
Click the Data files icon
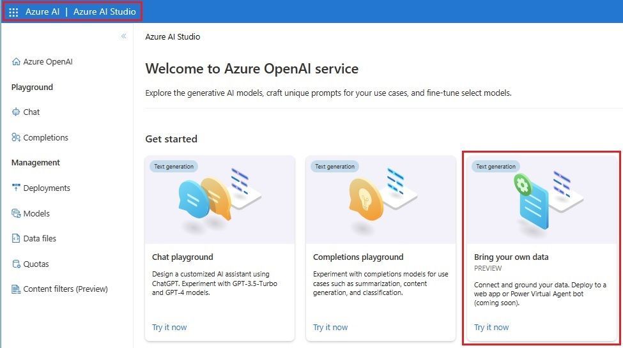pyautogui.click(x=16, y=239)
